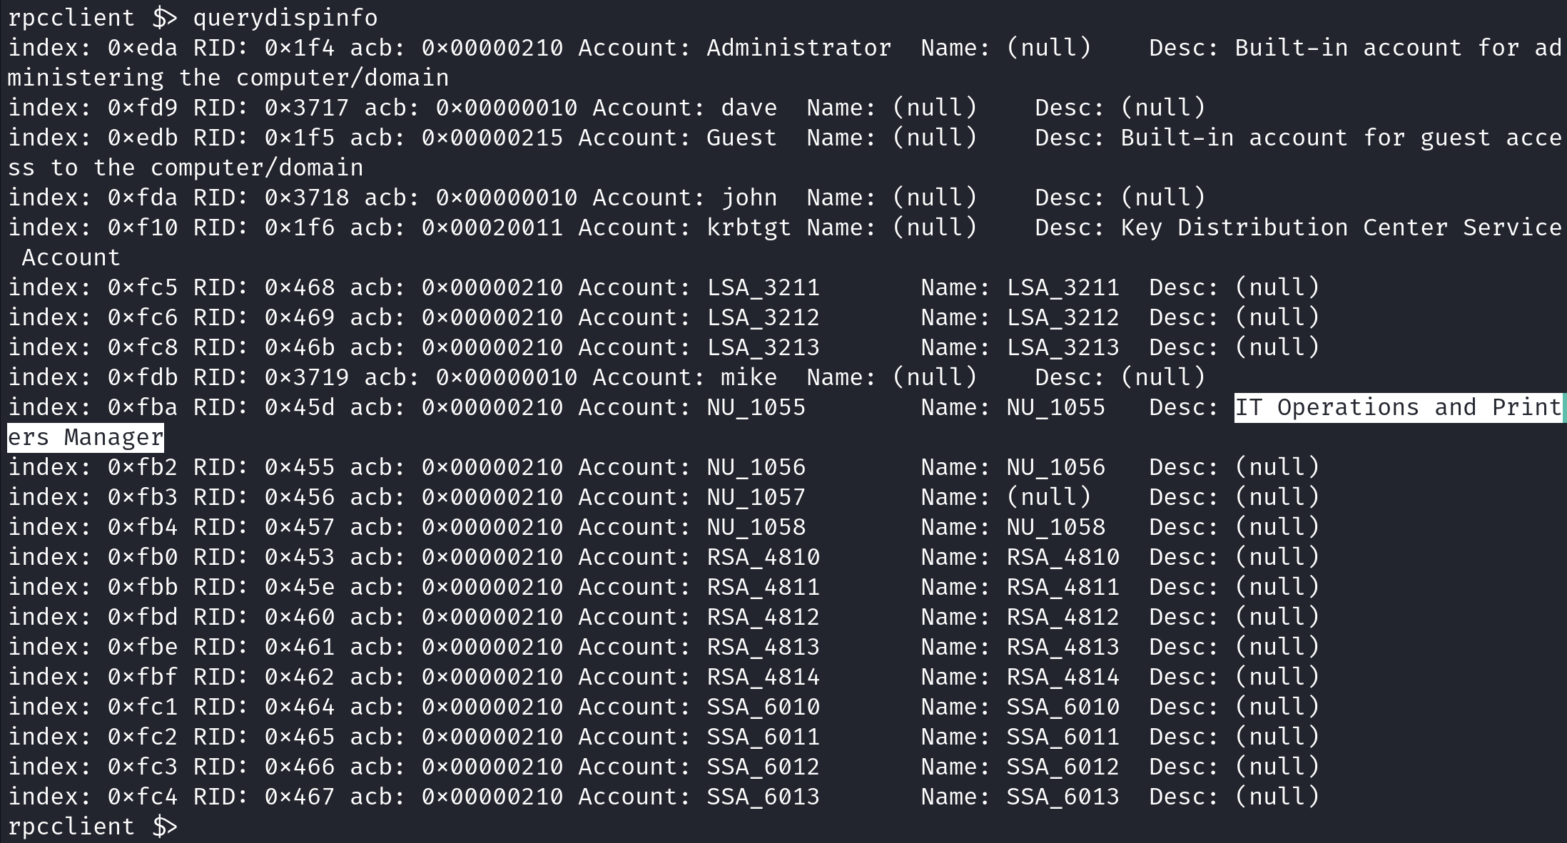Click the Administrator account name

799,48
